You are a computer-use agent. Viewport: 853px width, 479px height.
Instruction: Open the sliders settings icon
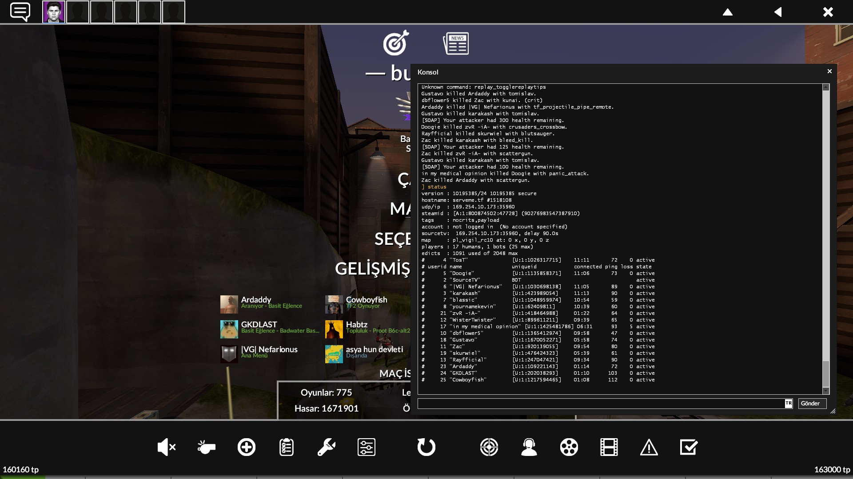(x=367, y=447)
